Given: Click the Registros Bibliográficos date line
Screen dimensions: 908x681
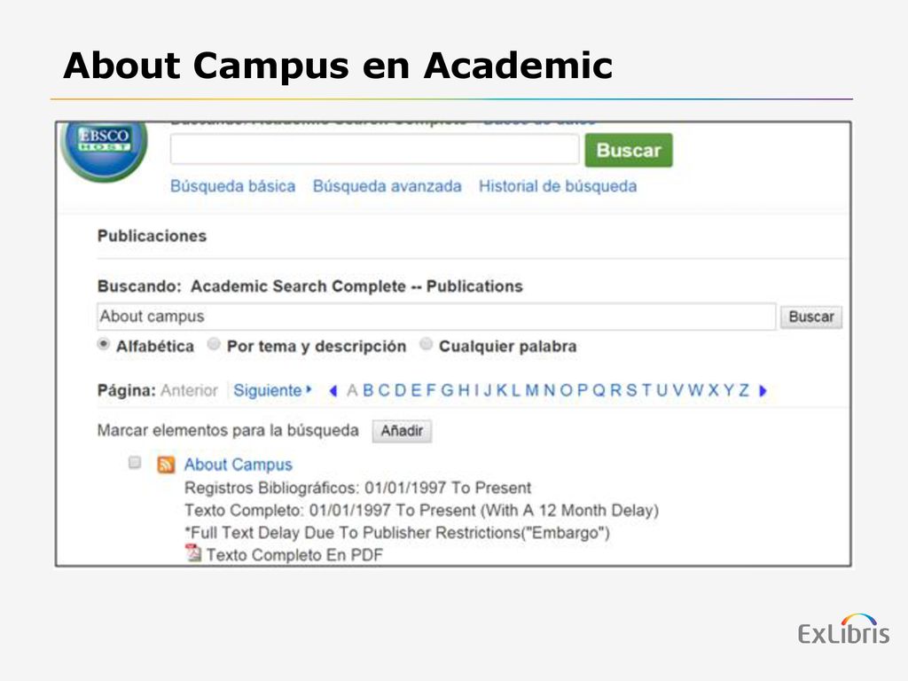Looking at the screenshot, I should pyautogui.click(x=358, y=489).
